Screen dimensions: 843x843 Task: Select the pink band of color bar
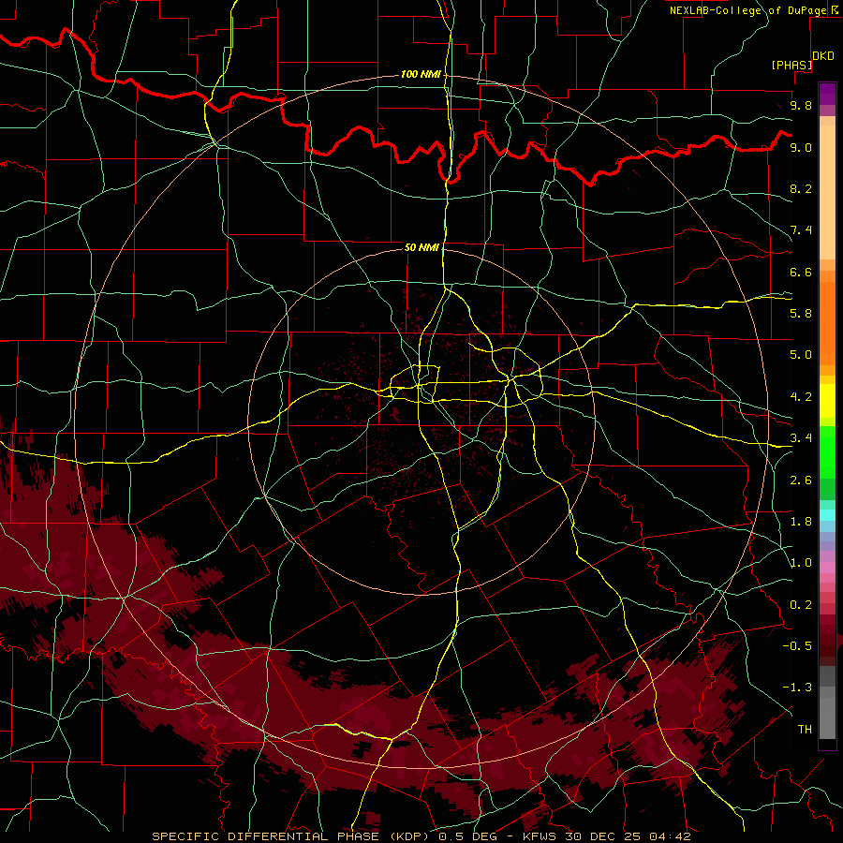(x=827, y=568)
